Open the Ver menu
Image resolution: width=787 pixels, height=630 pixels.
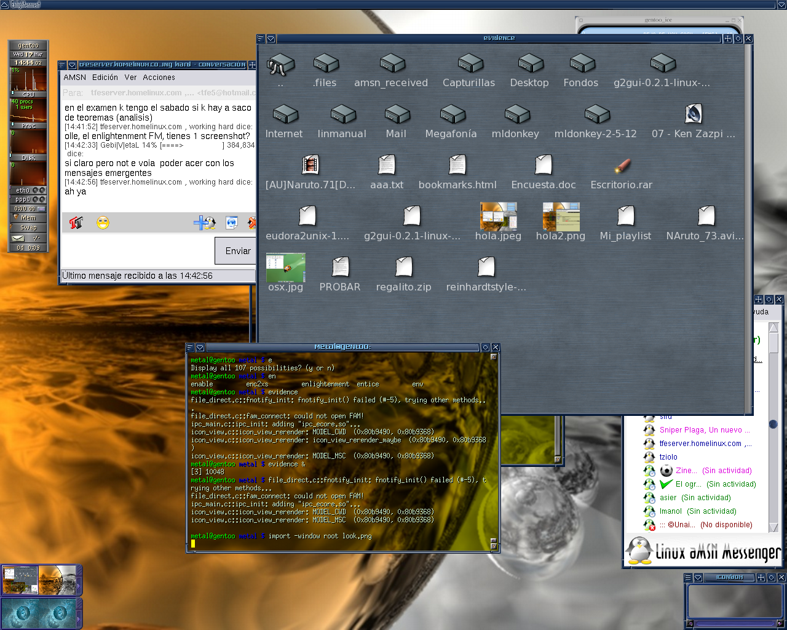point(130,78)
